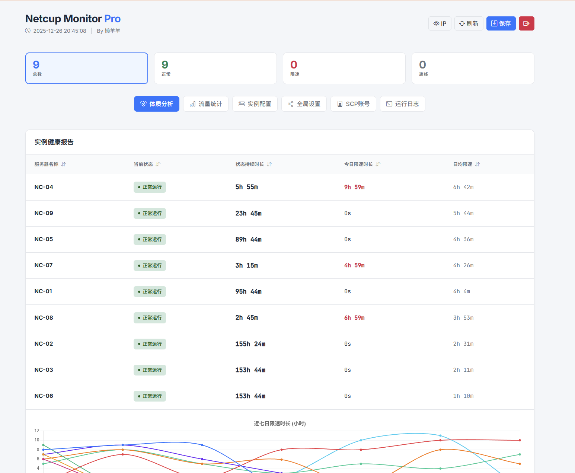The width and height of the screenshot is (575, 473).
Task: Open the 实例配置 tab
Action: tap(255, 104)
